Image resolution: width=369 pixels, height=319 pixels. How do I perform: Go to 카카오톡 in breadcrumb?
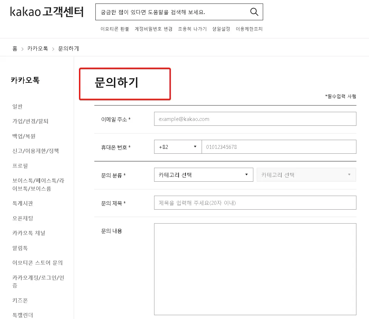pyautogui.click(x=38, y=49)
